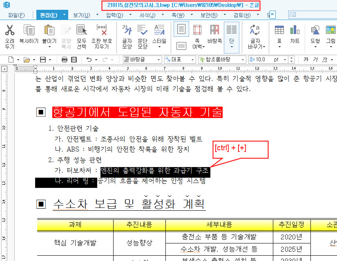Expand the 단 (columns) dropdown arrow

coord(232,47)
